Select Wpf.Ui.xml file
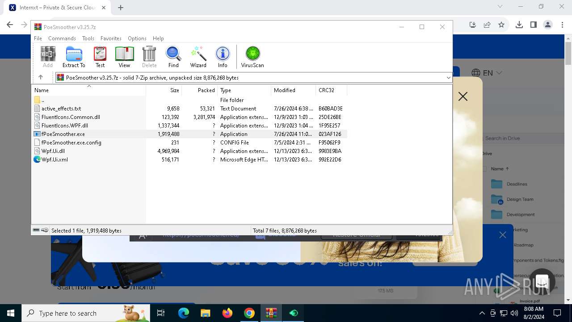 point(189,160)
